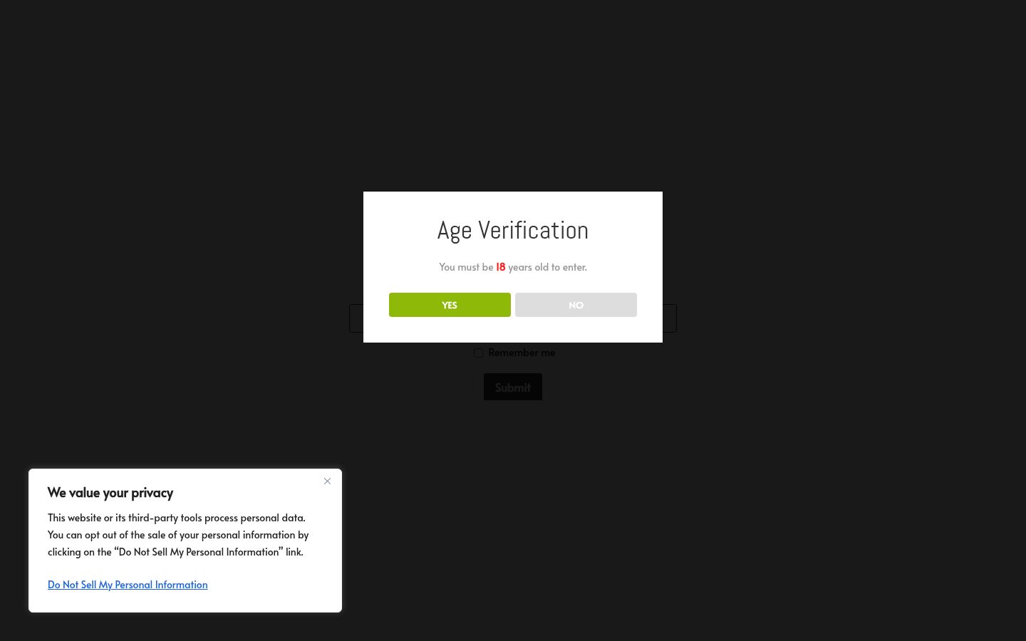Screen dimensions: 1026x641
Task: Open the Do Not Sell My Personal Information link
Action: [128, 585]
